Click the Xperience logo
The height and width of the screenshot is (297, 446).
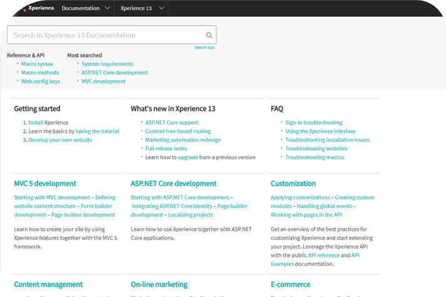[x=38, y=8]
